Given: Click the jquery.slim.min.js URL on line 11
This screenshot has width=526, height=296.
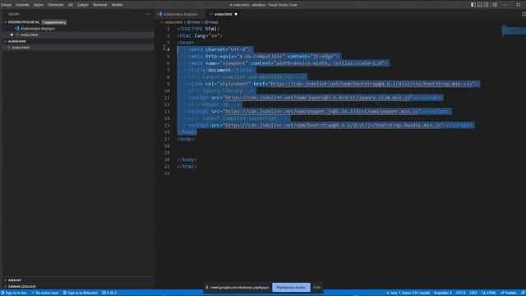Looking at the screenshot, I should coord(317,98).
